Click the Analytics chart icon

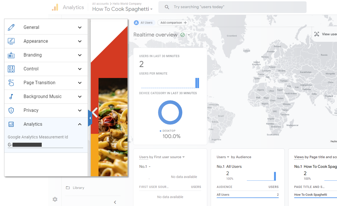pyautogui.click(x=11, y=124)
